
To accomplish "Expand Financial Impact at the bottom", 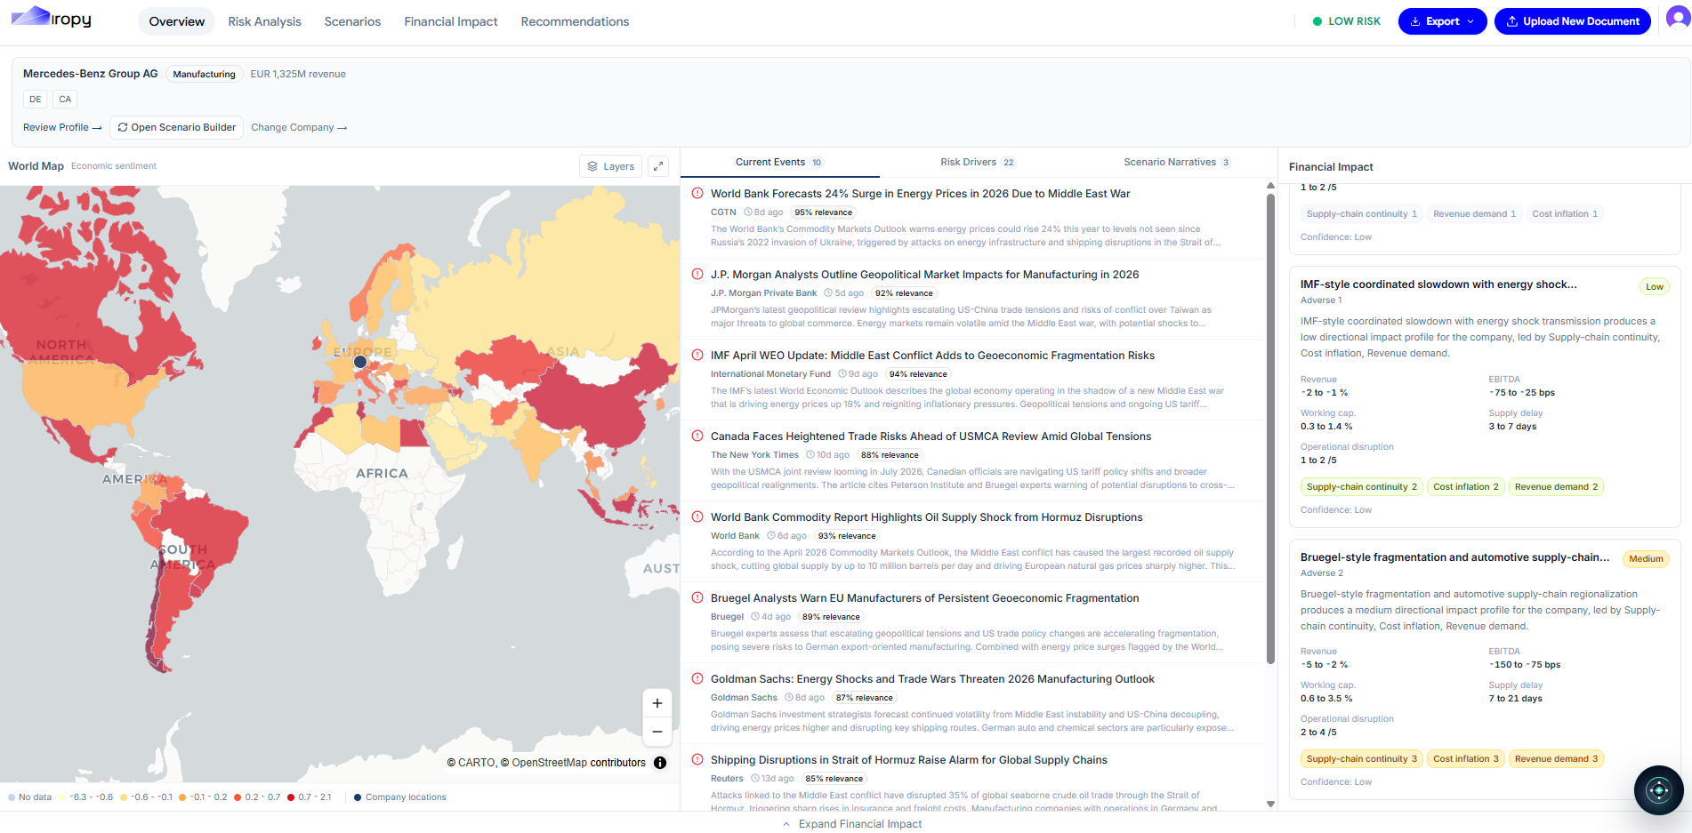I will click(x=852, y=824).
